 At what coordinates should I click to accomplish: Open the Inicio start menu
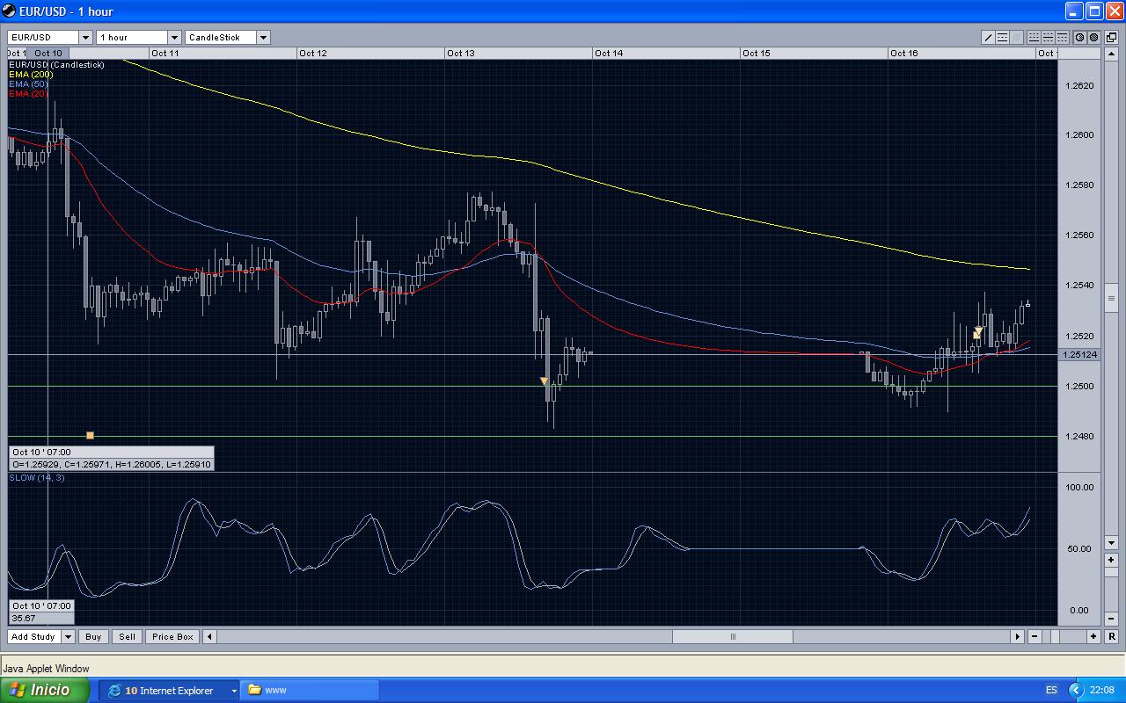pyautogui.click(x=45, y=691)
